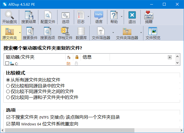184x133 pixels.
Task: Expand the 帮助 (help) dropdown arrow
Action: [x=122, y=16]
